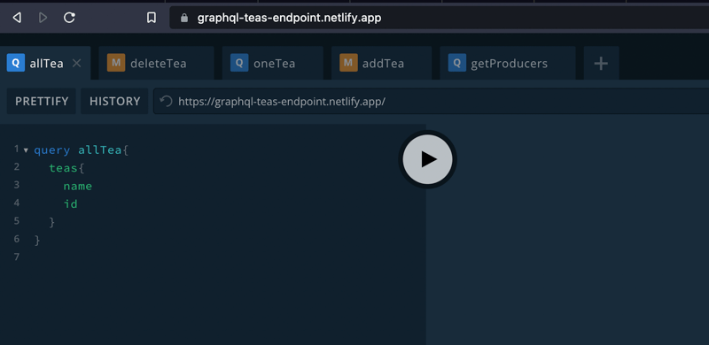Close the allTea tab
This screenshot has height=345, width=709.
77,63
